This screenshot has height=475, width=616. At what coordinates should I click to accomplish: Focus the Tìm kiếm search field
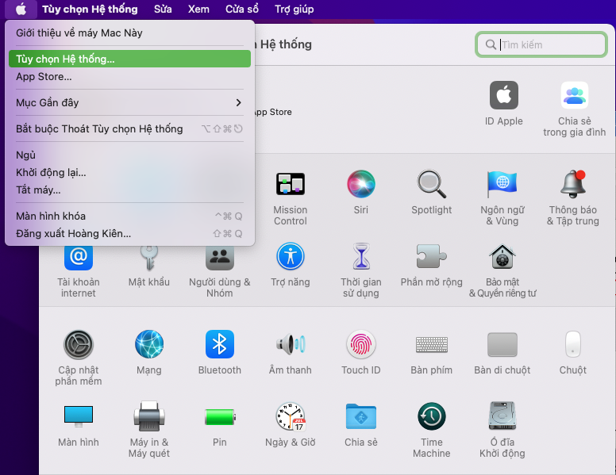pos(541,44)
